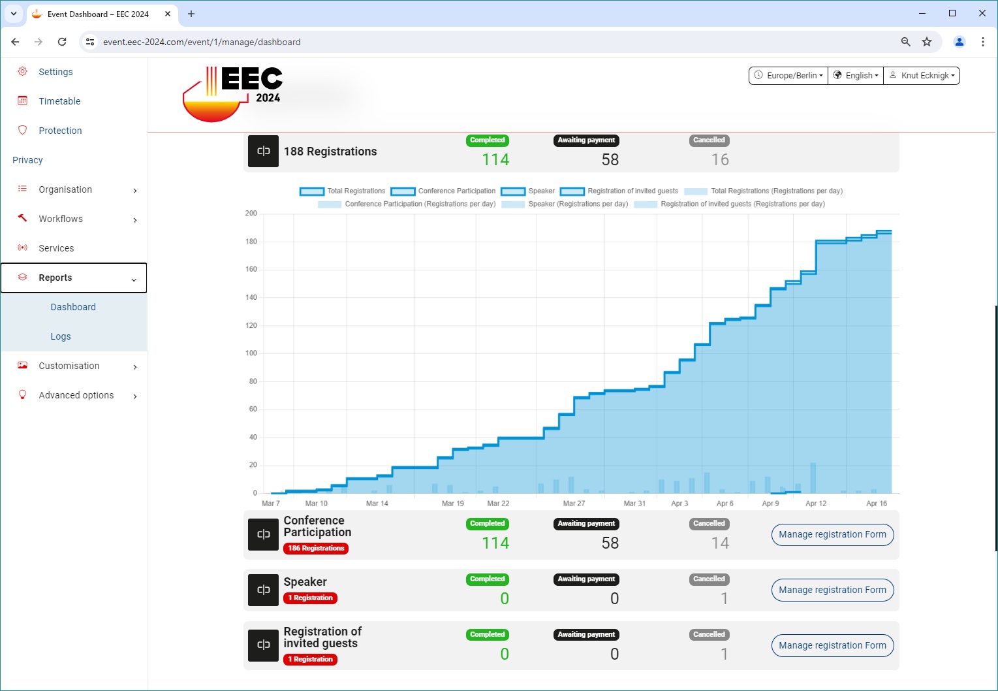Open the Knut Ecknigk user dropdown
Viewport: 998px width, 691px height.
pos(922,76)
